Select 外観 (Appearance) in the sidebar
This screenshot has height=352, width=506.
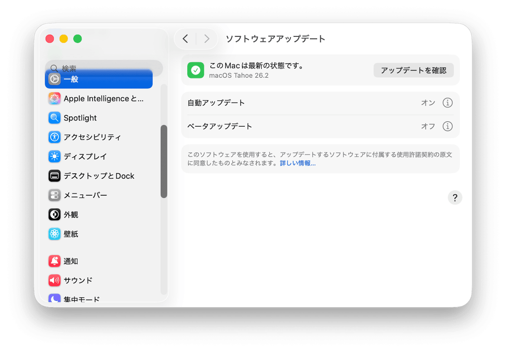[x=55, y=214]
